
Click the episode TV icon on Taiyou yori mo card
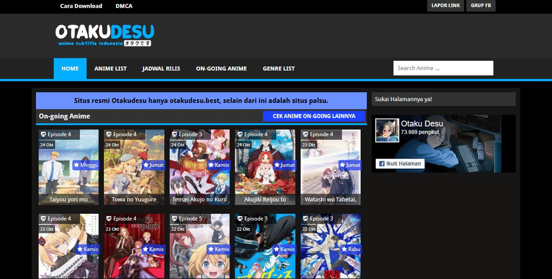(x=43, y=134)
